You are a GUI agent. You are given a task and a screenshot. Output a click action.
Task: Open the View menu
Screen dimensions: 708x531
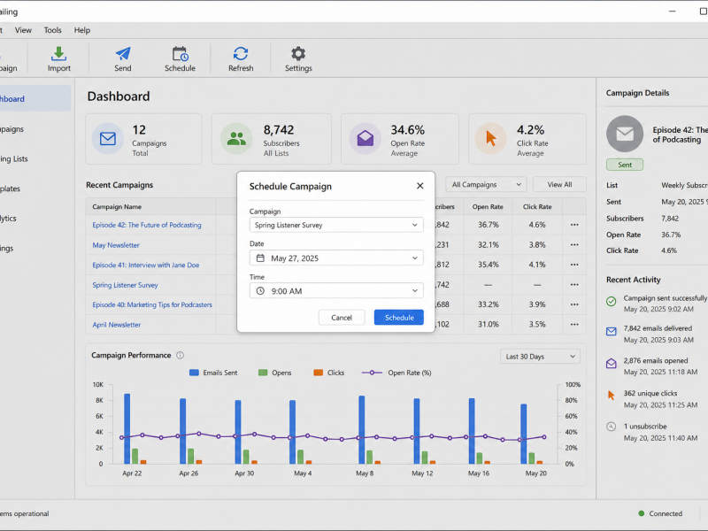click(x=23, y=30)
